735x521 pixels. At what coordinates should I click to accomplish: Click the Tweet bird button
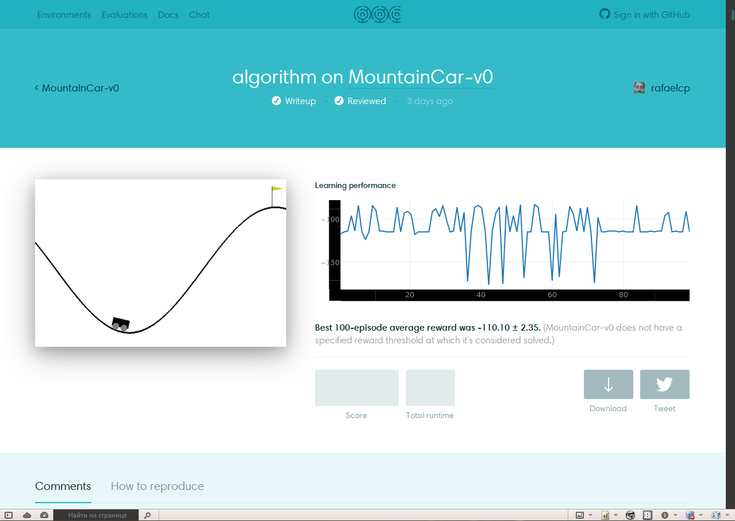pos(665,384)
